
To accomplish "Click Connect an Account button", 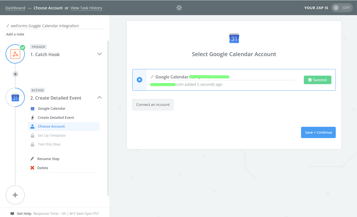I will [x=153, y=105].
